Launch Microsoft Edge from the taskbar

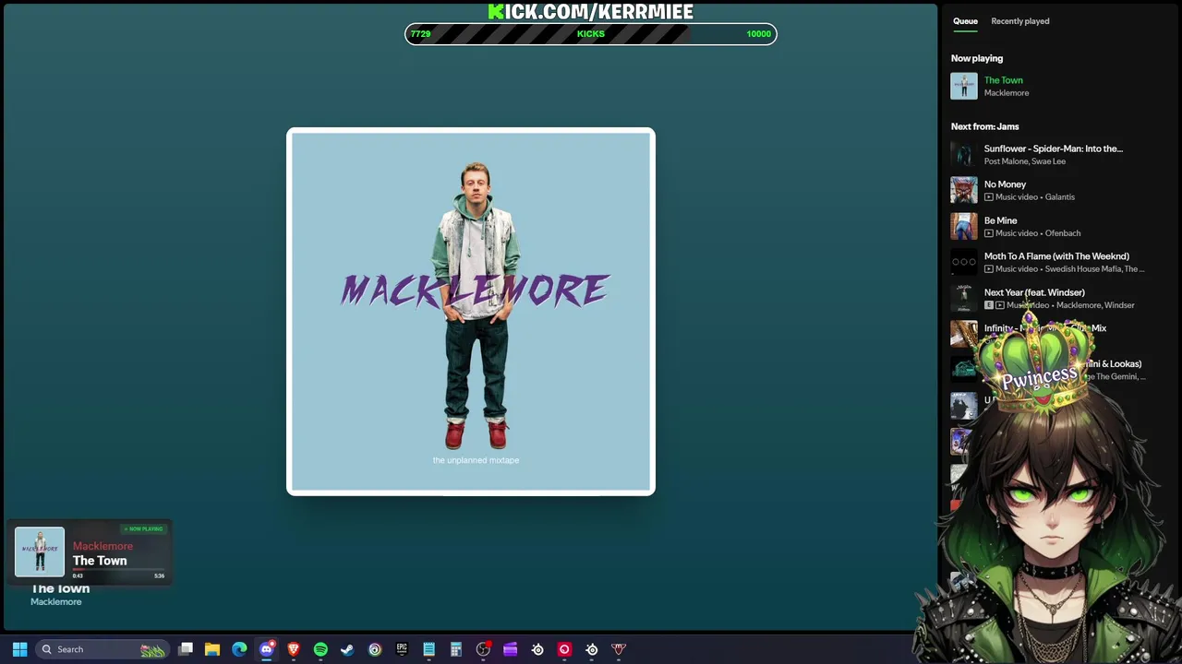click(x=239, y=649)
